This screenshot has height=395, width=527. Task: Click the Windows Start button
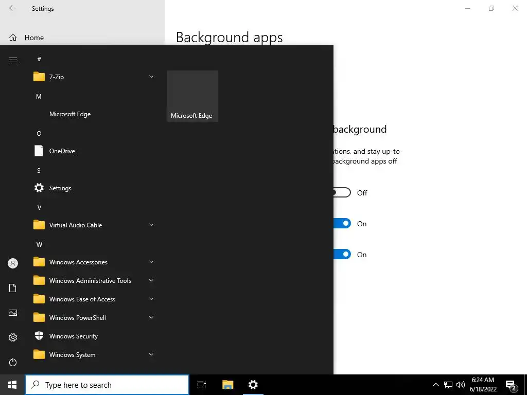(12, 385)
